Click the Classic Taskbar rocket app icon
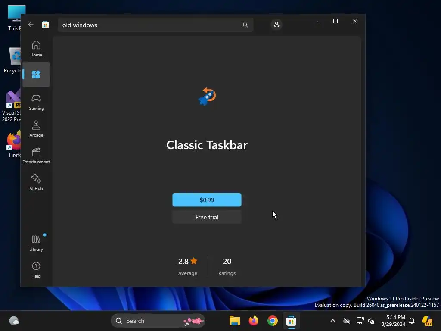441x331 pixels. pos(207,97)
